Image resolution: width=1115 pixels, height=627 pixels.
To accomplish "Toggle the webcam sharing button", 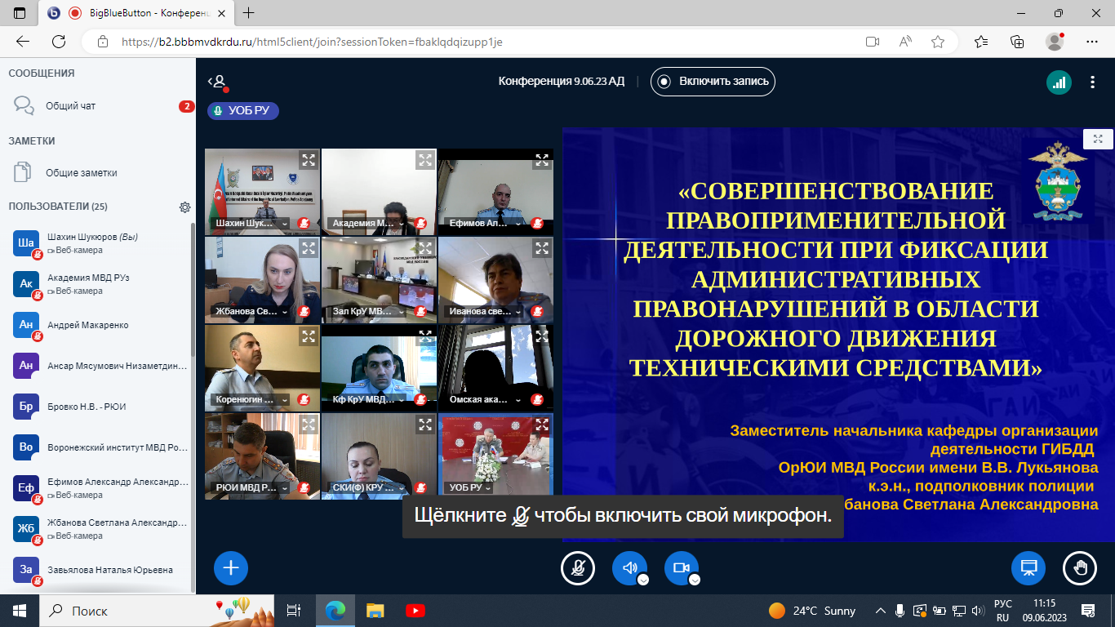I will tap(681, 568).
